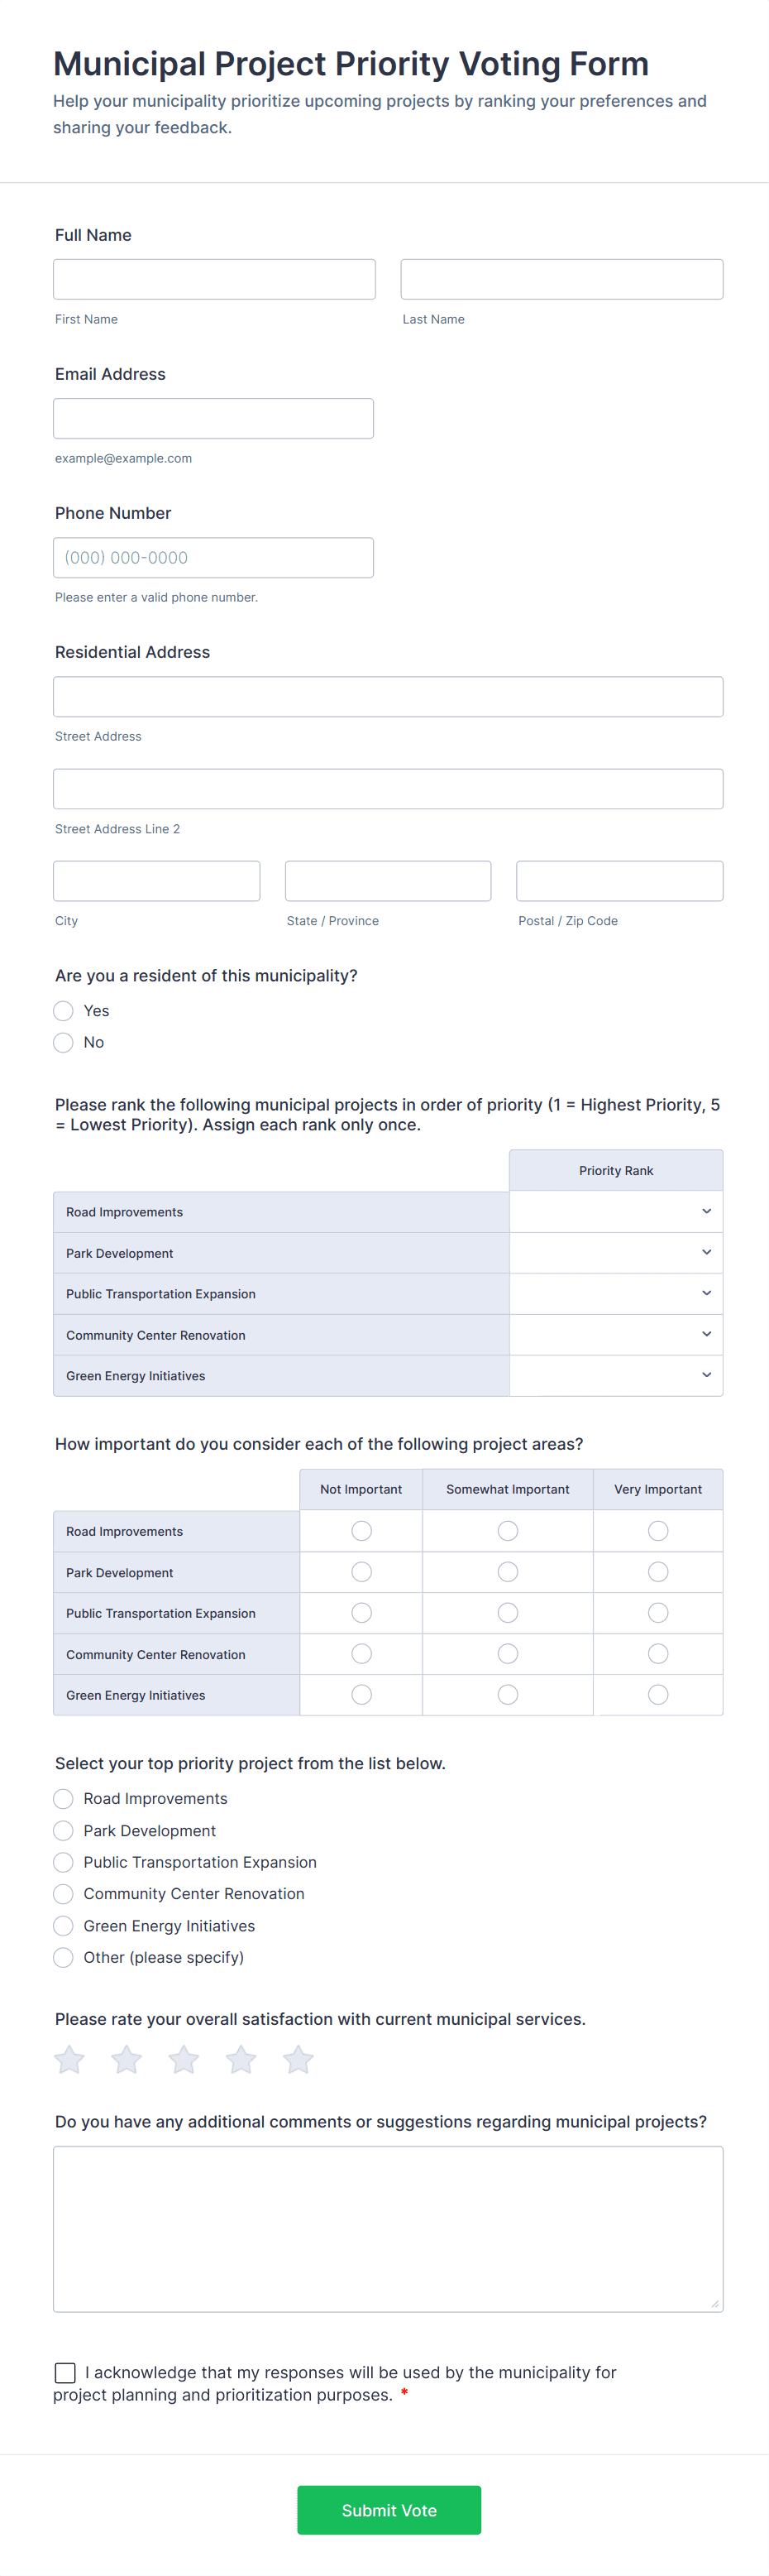Expand the Park Development rank selector
The image size is (769, 2576).
pos(615,1252)
